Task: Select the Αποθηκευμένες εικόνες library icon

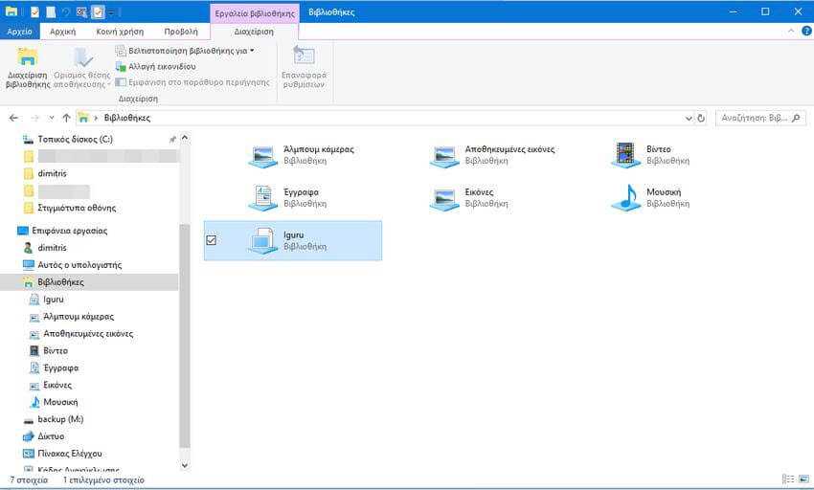Action: click(x=444, y=155)
